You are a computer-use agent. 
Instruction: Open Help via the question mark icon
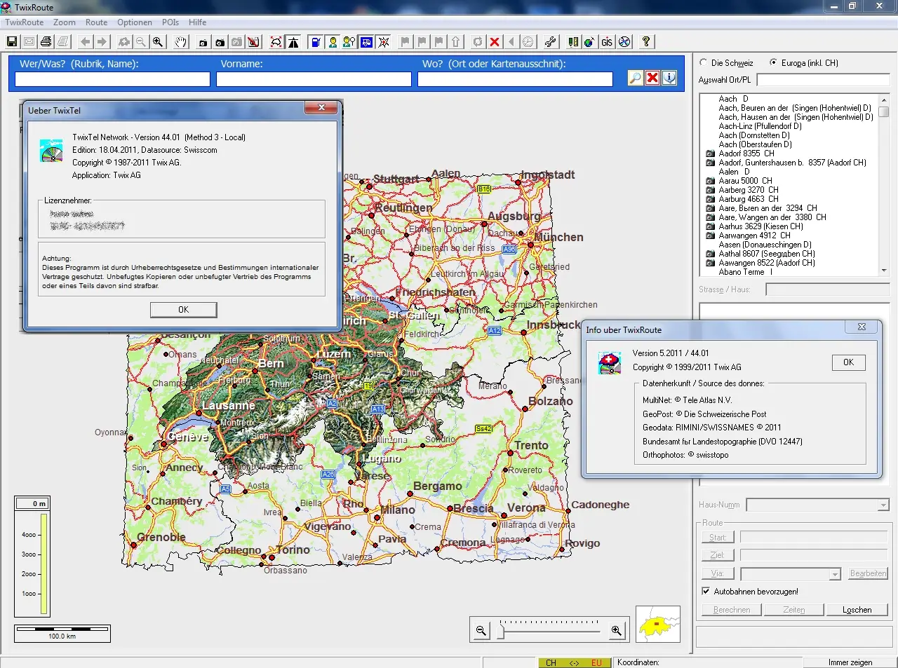pyautogui.click(x=646, y=41)
